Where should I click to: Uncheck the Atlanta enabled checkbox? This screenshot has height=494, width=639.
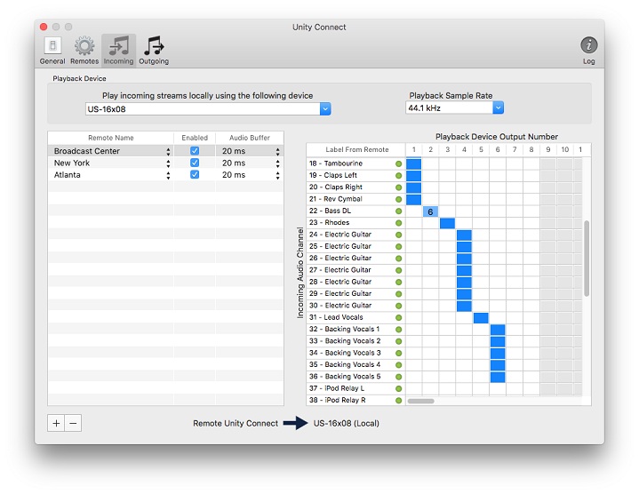(195, 175)
